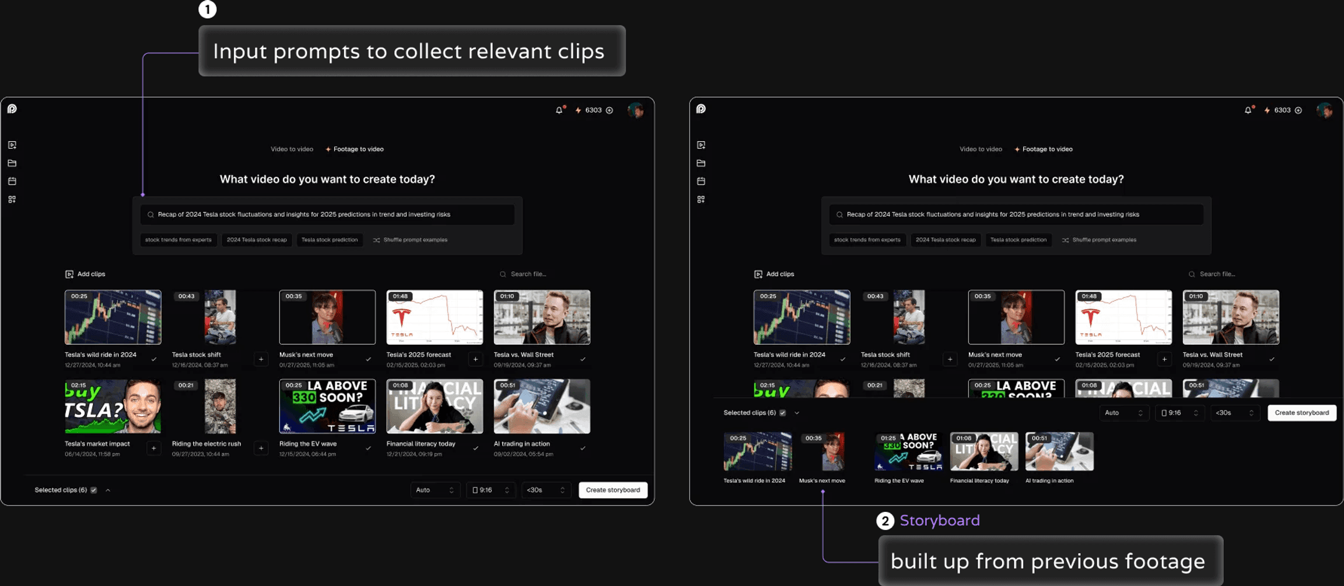
Task: Switch to Footage to video tab, left window
Action: tap(355, 149)
